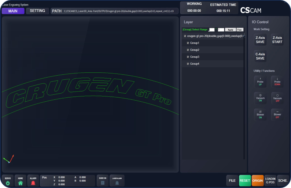Click the Utility / Functions label

point(264,71)
